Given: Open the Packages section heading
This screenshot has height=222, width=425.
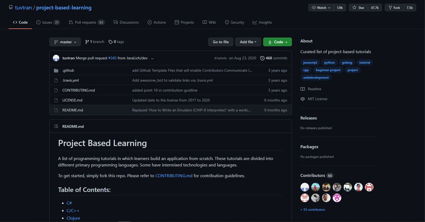Looking at the screenshot, I should tap(309, 147).
